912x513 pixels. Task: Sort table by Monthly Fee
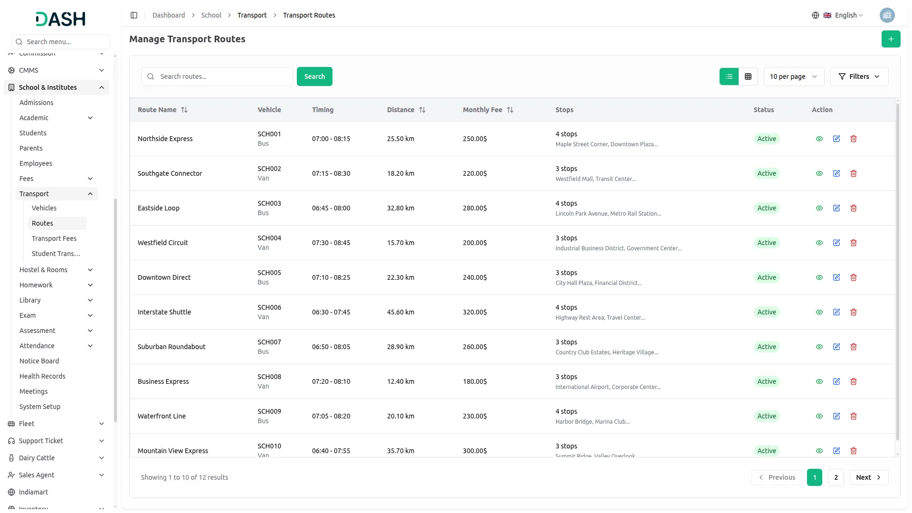pos(510,110)
